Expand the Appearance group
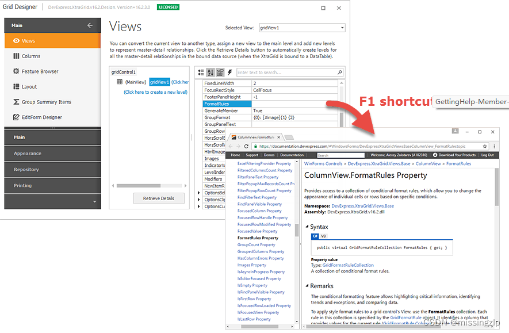 click(52, 154)
